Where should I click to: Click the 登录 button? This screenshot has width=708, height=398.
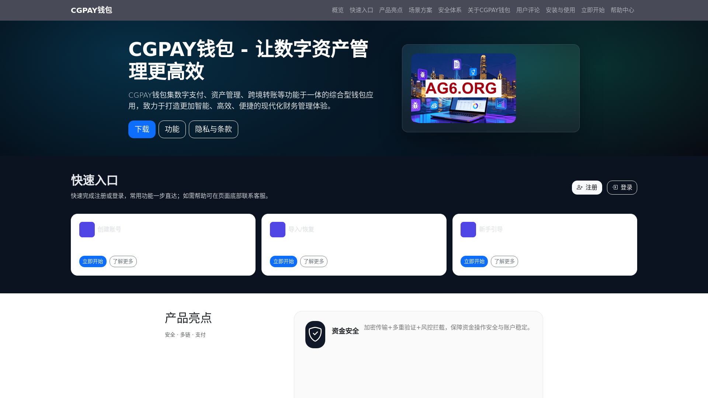(622, 188)
